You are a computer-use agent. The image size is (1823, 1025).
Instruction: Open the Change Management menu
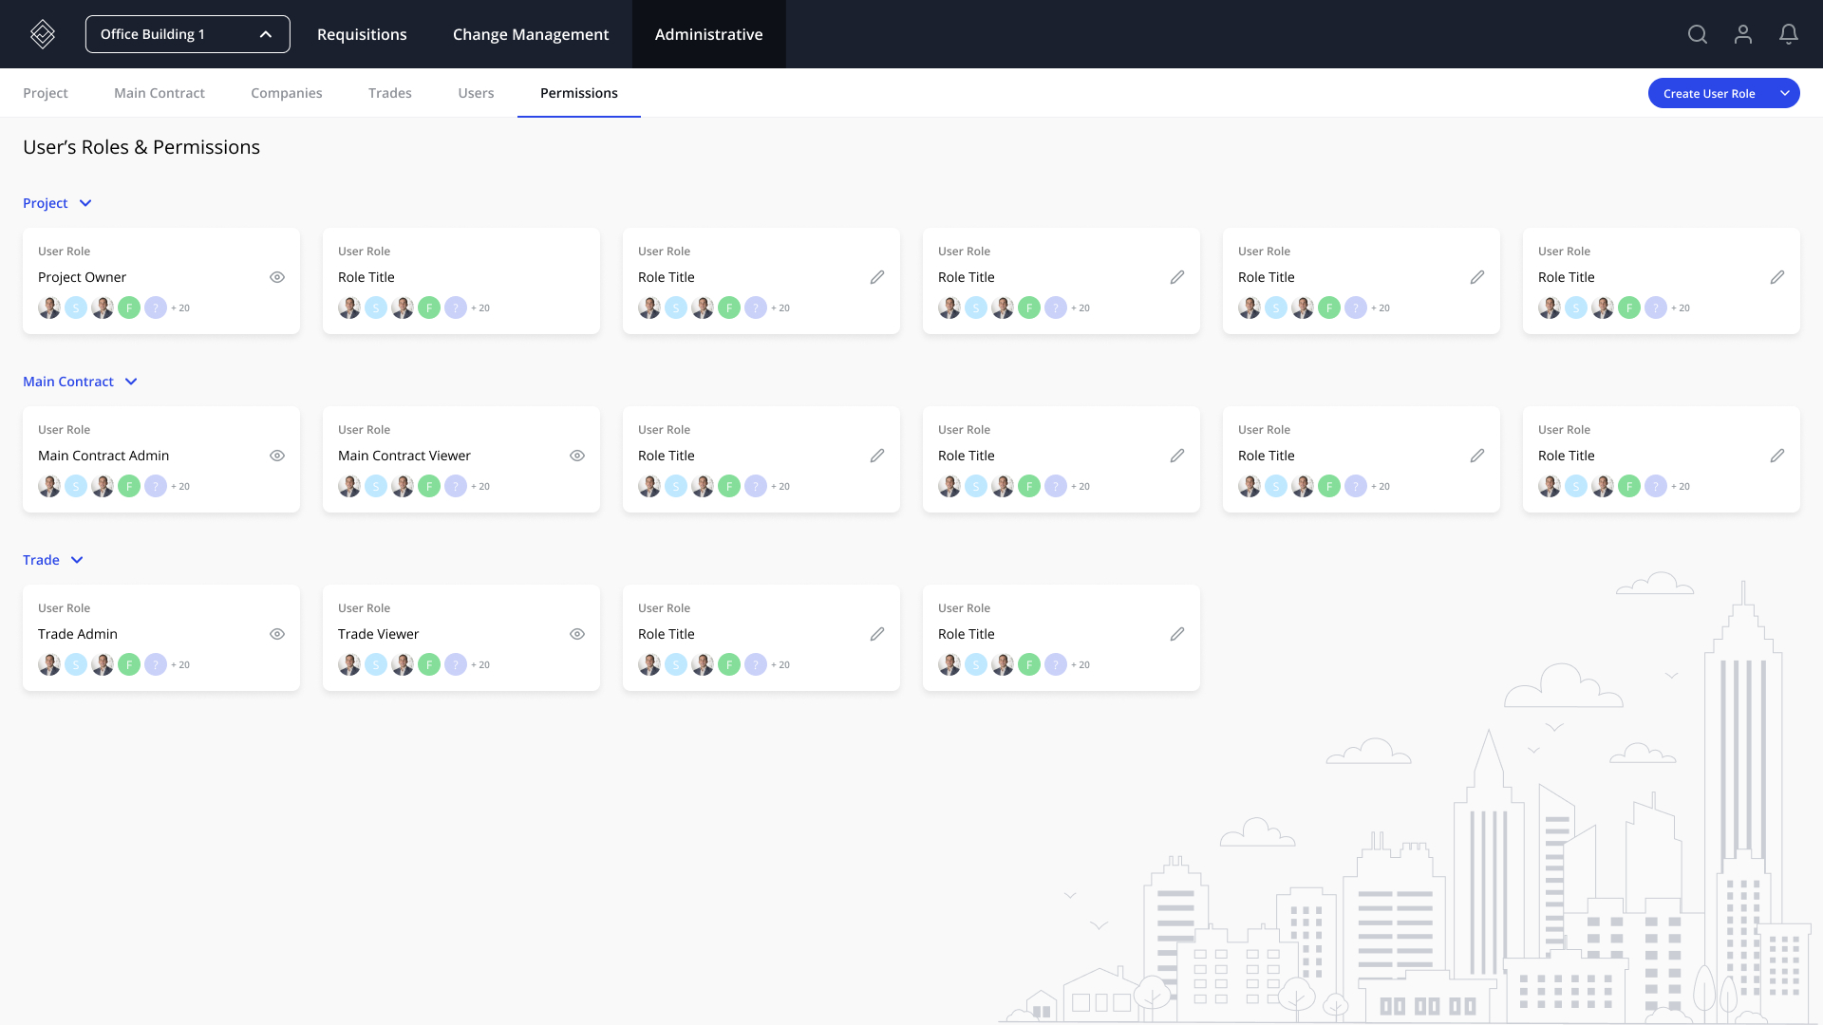[531, 34]
